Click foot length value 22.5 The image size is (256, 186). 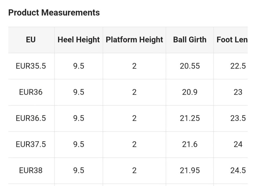pos(238,66)
